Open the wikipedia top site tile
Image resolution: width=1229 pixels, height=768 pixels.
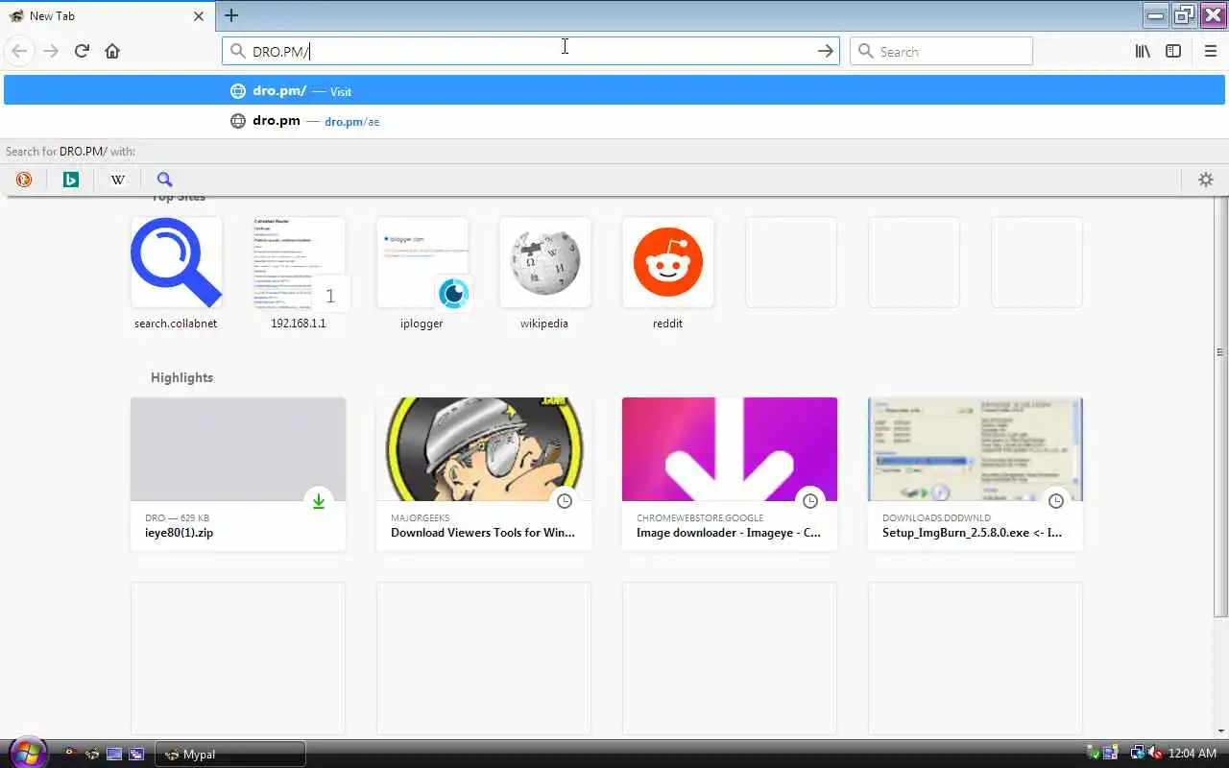pos(544,274)
